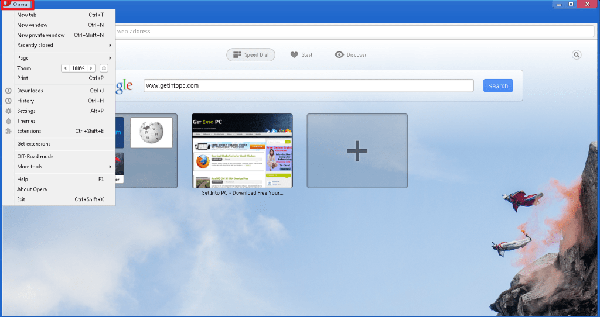Maximize the Opera window

click(571, 4)
